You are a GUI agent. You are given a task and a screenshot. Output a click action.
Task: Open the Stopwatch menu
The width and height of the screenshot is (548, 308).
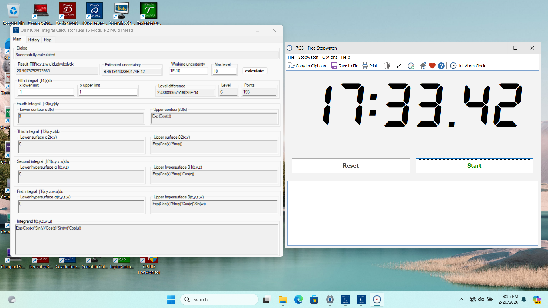pyautogui.click(x=308, y=57)
